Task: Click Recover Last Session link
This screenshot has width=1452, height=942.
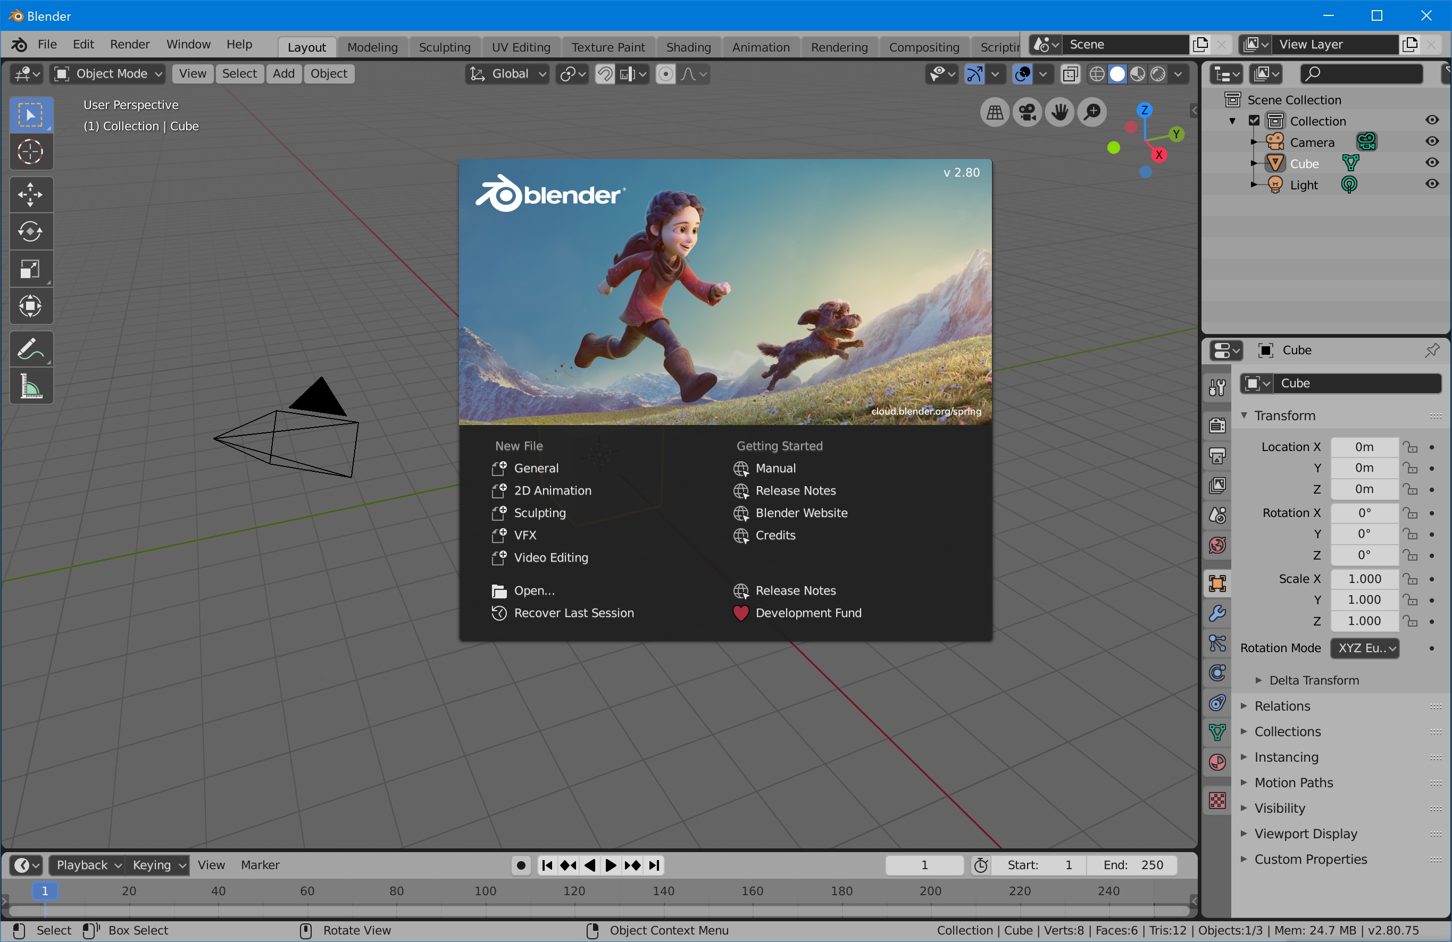Action: click(x=573, y=613)
